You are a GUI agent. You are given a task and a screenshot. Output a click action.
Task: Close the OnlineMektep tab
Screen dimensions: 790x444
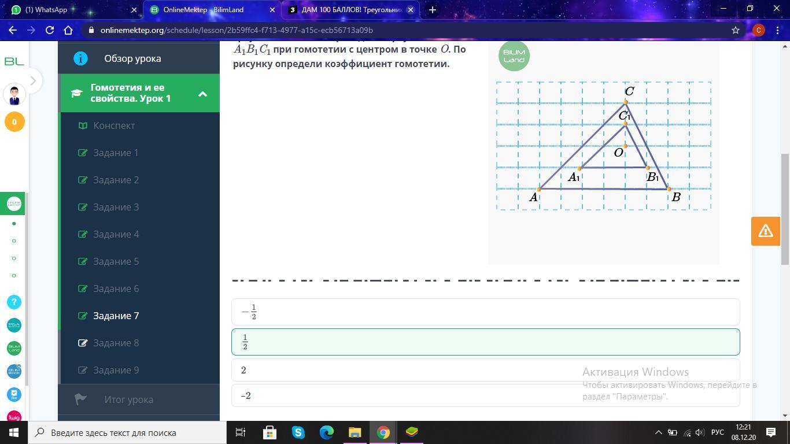(272, 10)
